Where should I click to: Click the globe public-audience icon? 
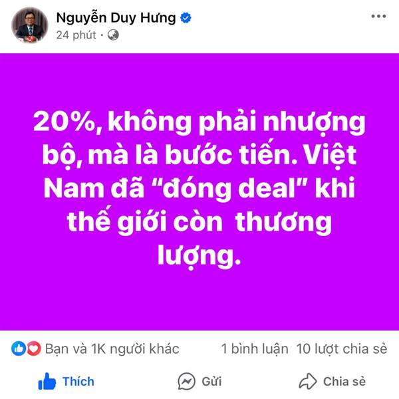tap(113, 35)
